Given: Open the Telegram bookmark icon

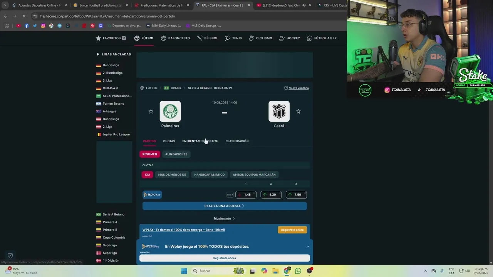Looking at the screenshot, I should click(59, 26).
